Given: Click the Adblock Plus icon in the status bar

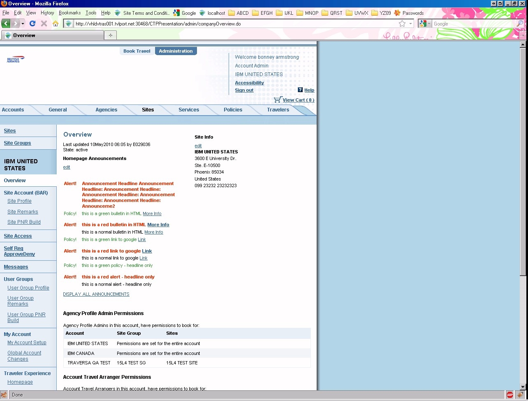Looking at the screenshot, I should [x=510, y=395].
